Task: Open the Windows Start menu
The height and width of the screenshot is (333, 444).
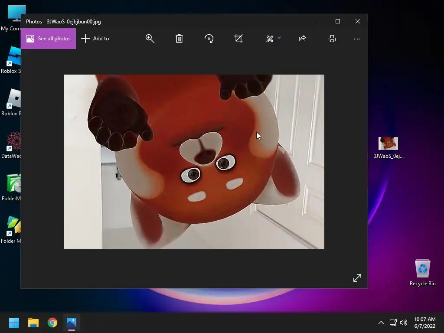Action: coord(14,323)
